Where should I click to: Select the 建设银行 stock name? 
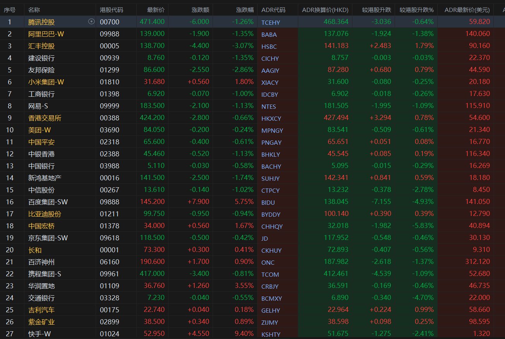click(41, 58)
